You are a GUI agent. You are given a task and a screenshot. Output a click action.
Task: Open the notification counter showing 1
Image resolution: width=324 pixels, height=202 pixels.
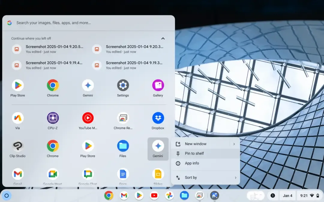tap(273, 196)
